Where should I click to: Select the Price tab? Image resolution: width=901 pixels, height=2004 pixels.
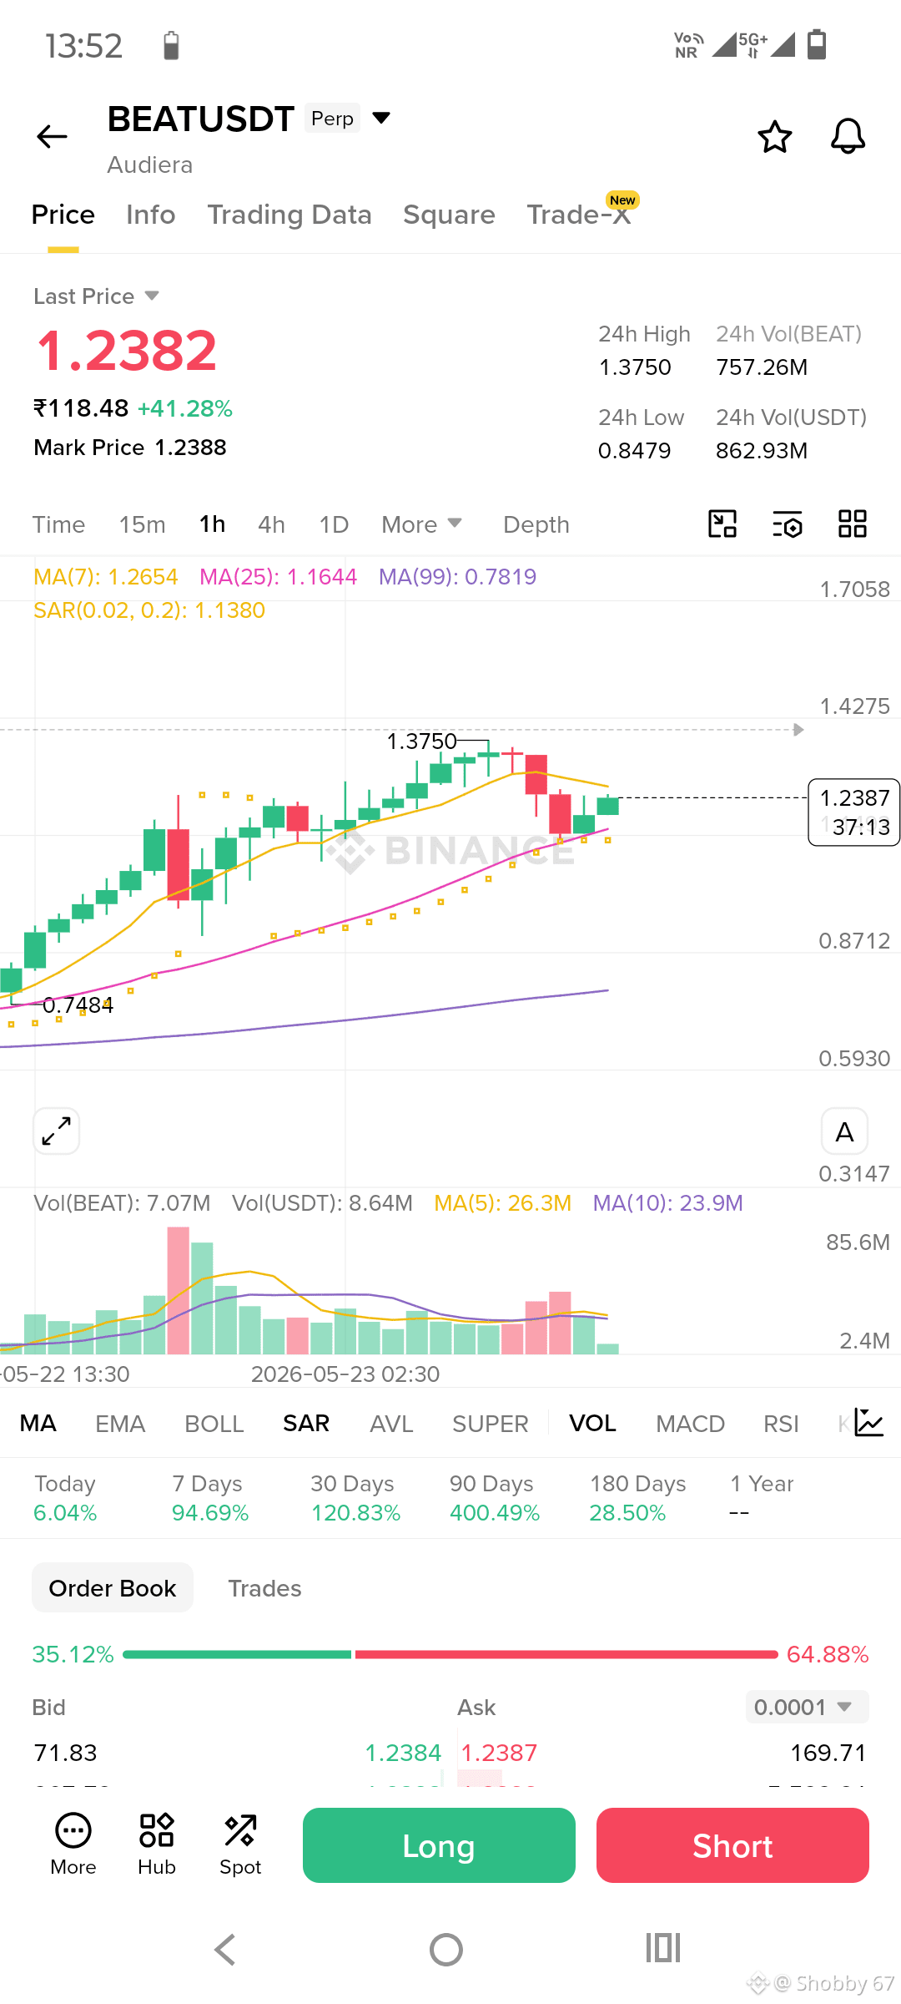click(x=63, y=215)
